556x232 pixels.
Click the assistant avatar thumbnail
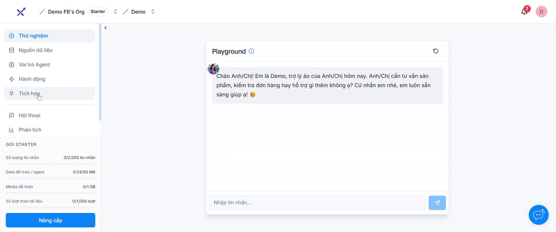[213, 69]
